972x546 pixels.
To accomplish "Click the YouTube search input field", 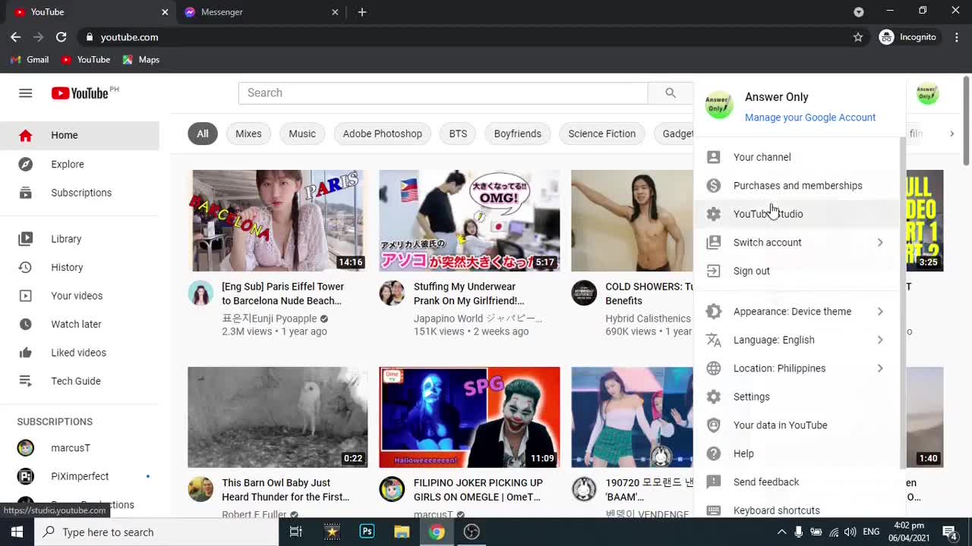I will [x=443, y=93].
